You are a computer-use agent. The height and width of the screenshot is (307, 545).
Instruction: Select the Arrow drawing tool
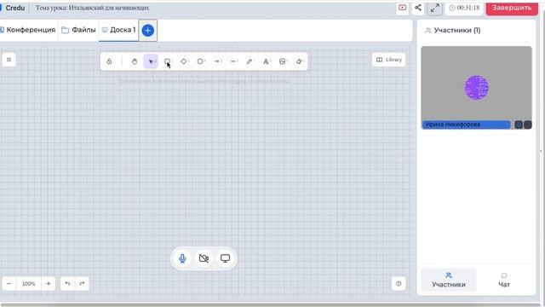[217, 61]
